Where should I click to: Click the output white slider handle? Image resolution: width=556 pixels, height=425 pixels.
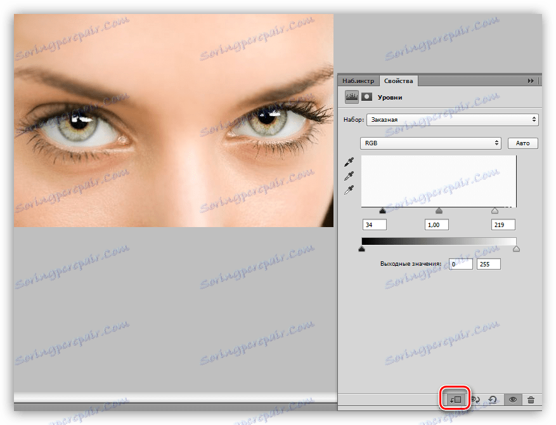click(516, 249)
